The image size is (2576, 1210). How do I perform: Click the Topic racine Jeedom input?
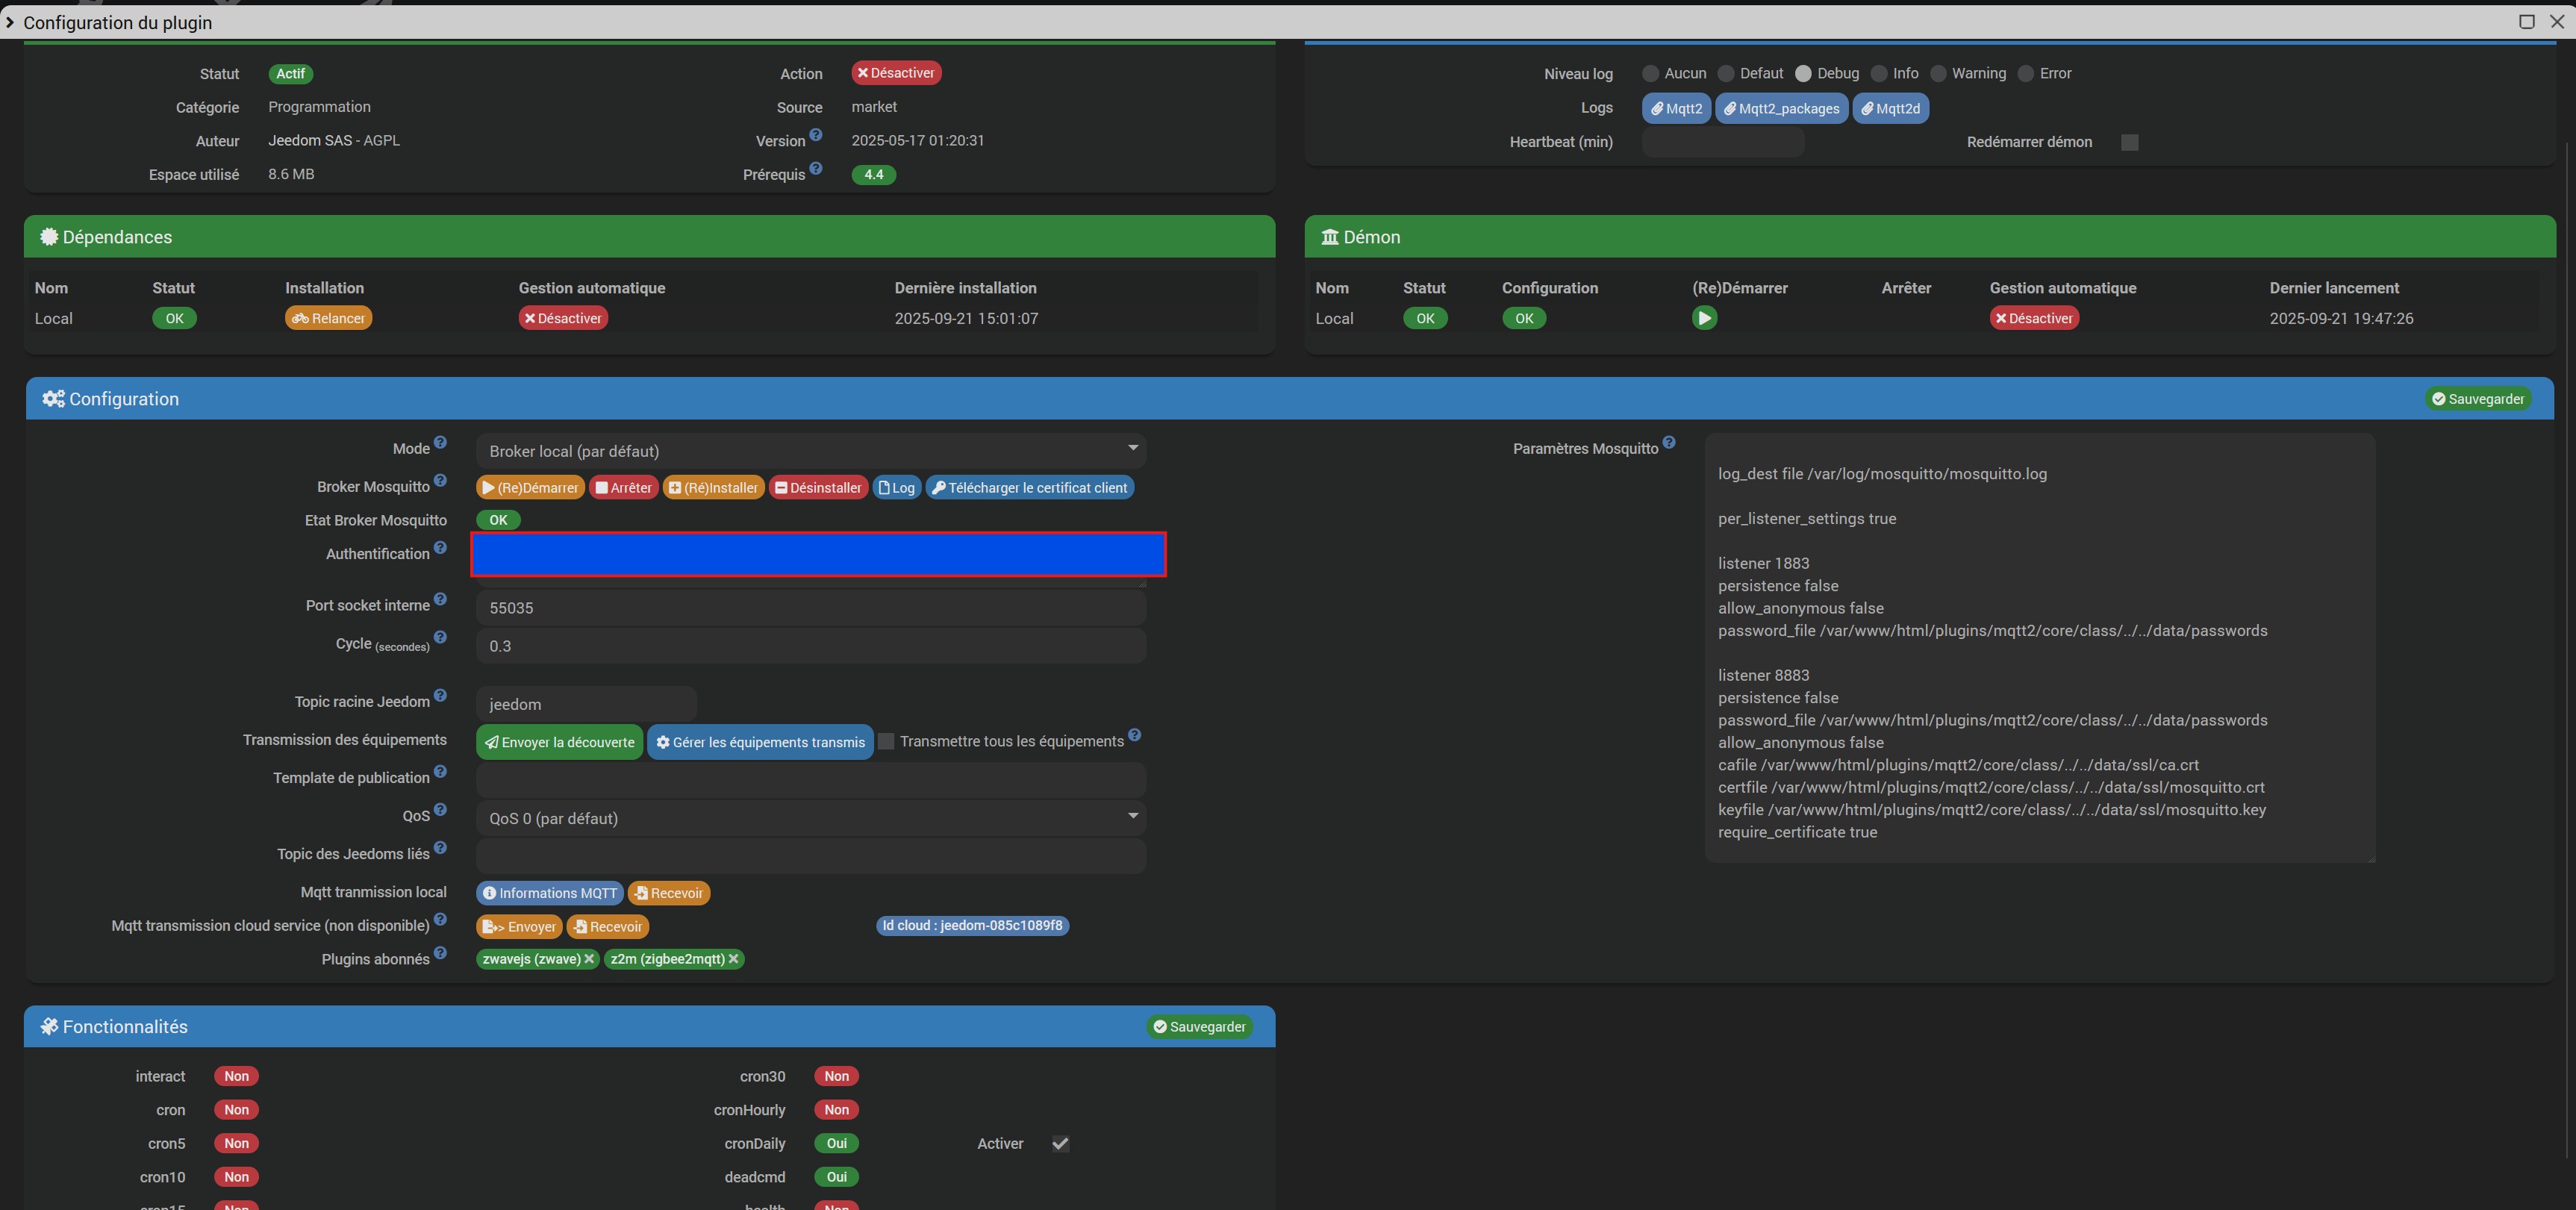coord(586,704)
